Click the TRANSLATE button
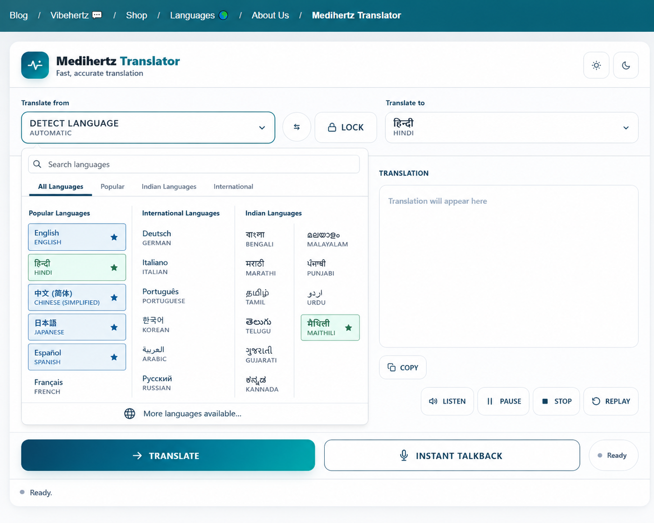 pyautogui.click(x=168, y=455)
